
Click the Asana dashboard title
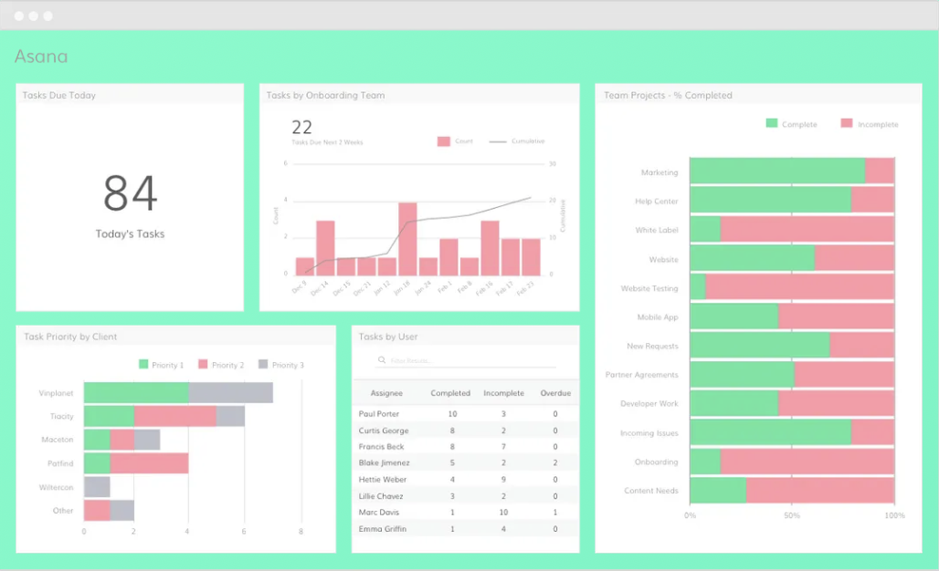click(41, 57)
